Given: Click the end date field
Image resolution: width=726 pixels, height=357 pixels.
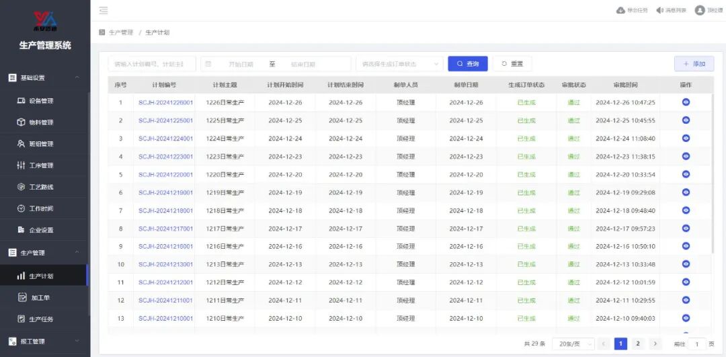Looking at the screenshot, I should (303, 65).
